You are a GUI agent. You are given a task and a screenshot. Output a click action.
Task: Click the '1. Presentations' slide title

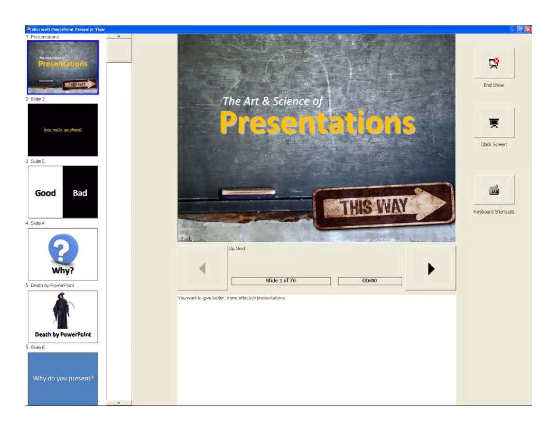coord(42,37)
